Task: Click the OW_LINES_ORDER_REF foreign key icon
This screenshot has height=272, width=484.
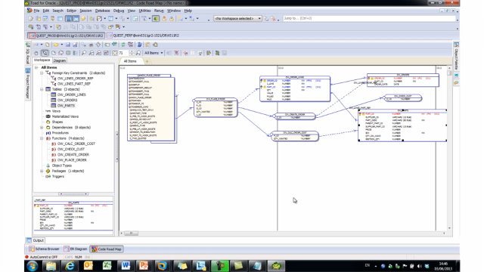Action: (54, 79)
